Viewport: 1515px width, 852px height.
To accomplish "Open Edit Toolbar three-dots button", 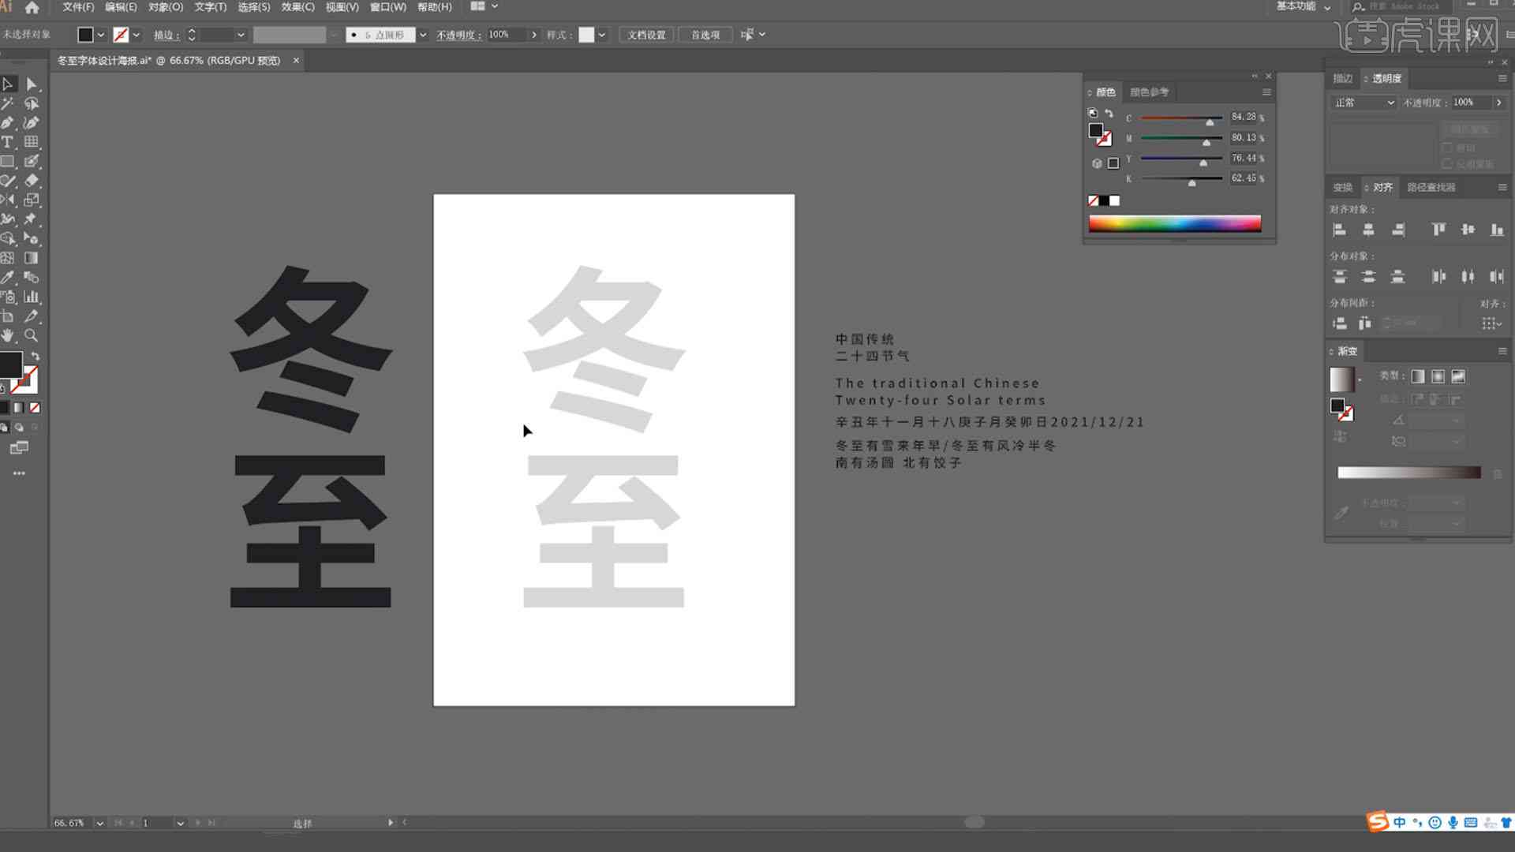I will click(19, 473).
